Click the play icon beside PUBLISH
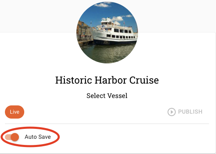Screen dimensions: 216x154 click(172, 112)
